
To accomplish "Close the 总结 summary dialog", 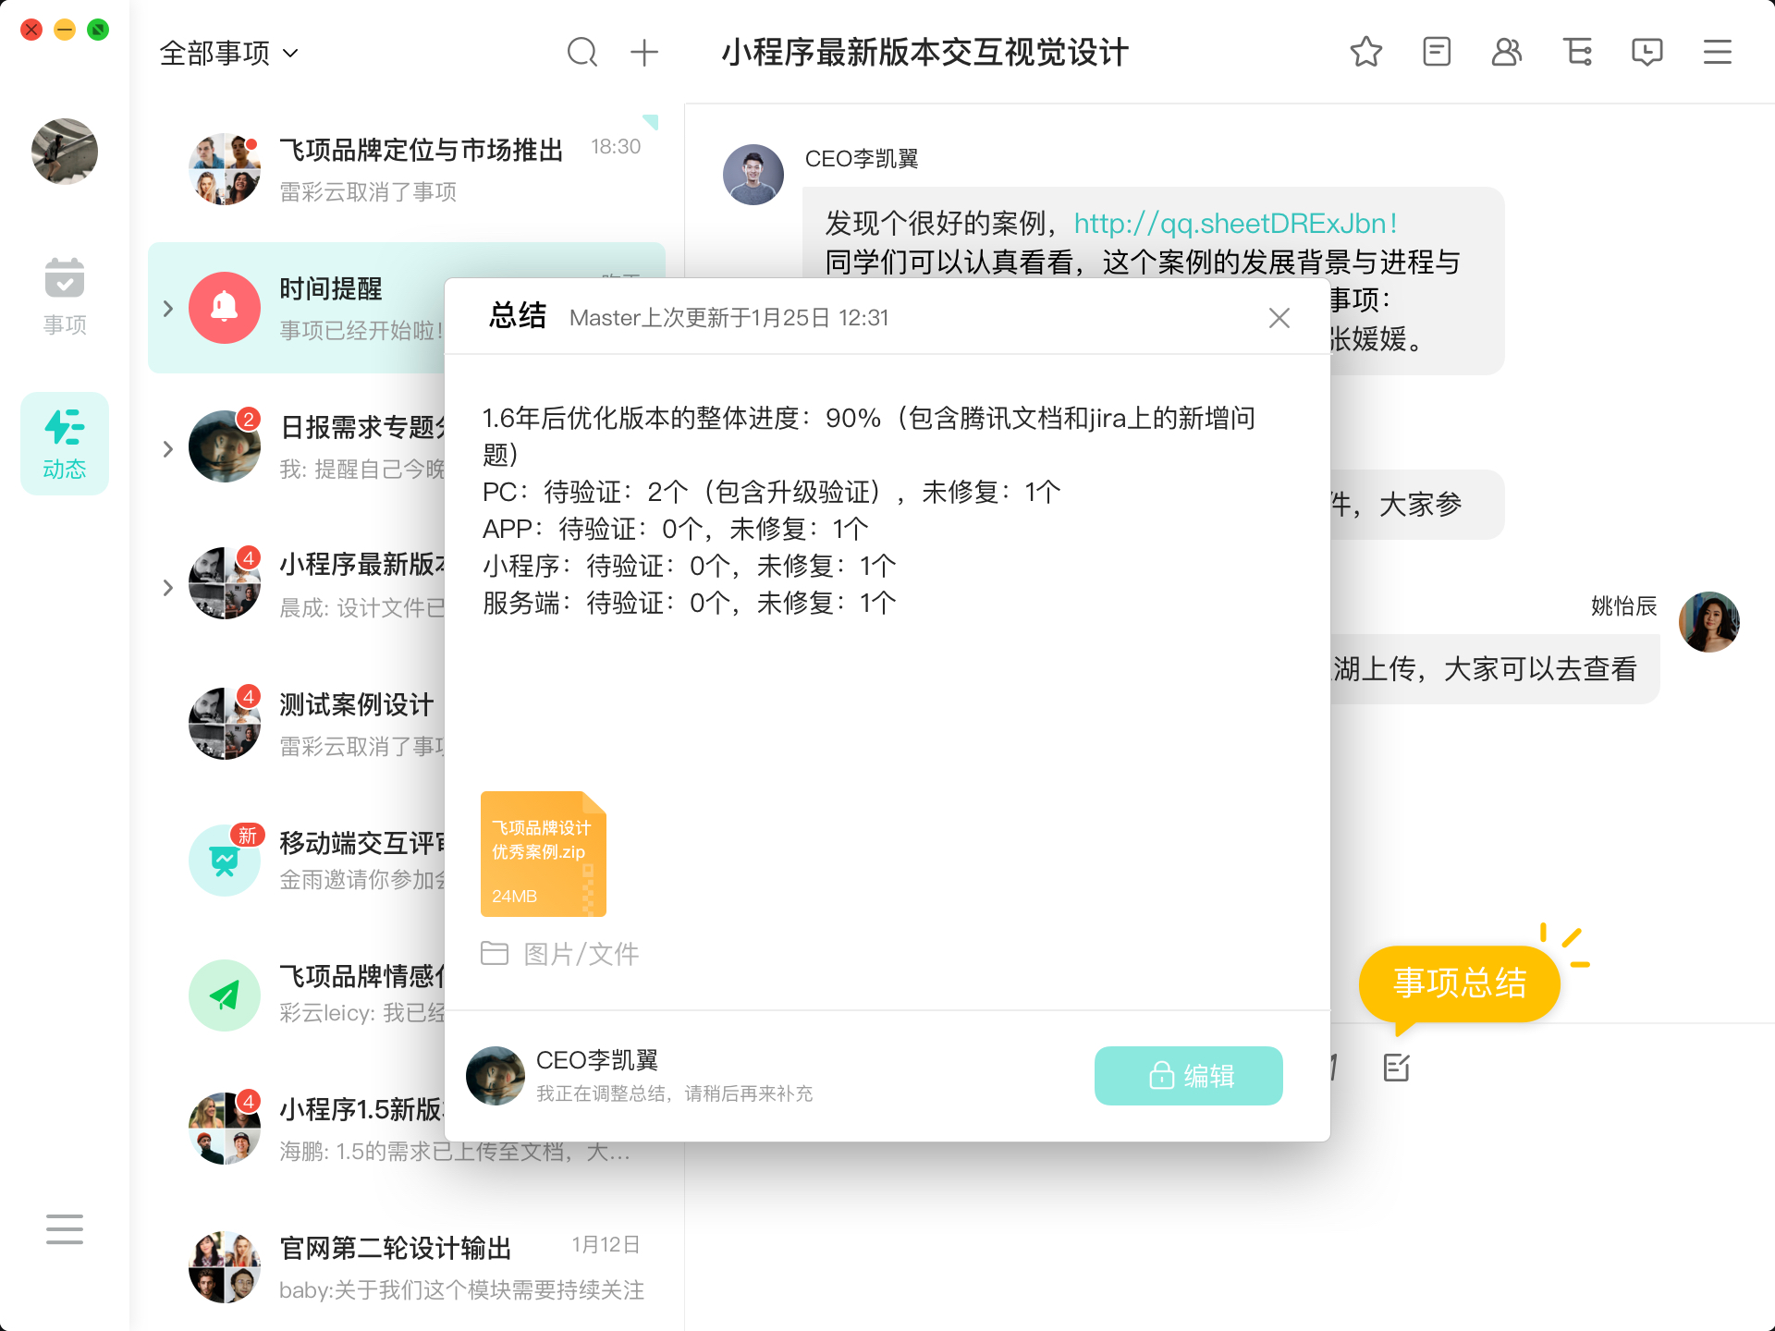I will (1279, 318).
